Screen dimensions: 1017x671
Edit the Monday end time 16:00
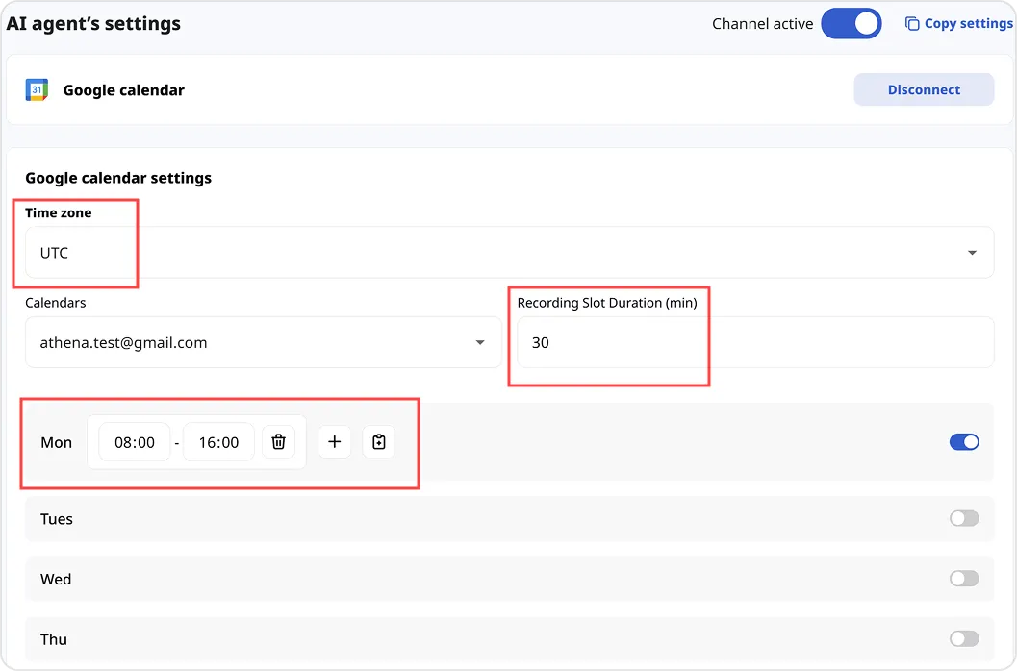click(218, 442)
